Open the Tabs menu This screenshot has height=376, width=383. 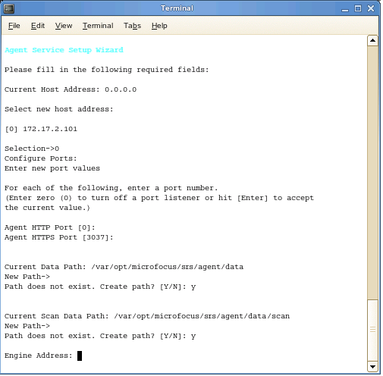[x=132, y=26]
